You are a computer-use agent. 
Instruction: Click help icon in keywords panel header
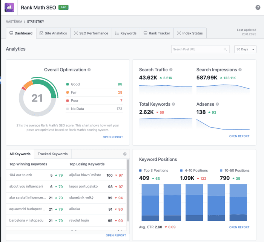click(125, 154)
